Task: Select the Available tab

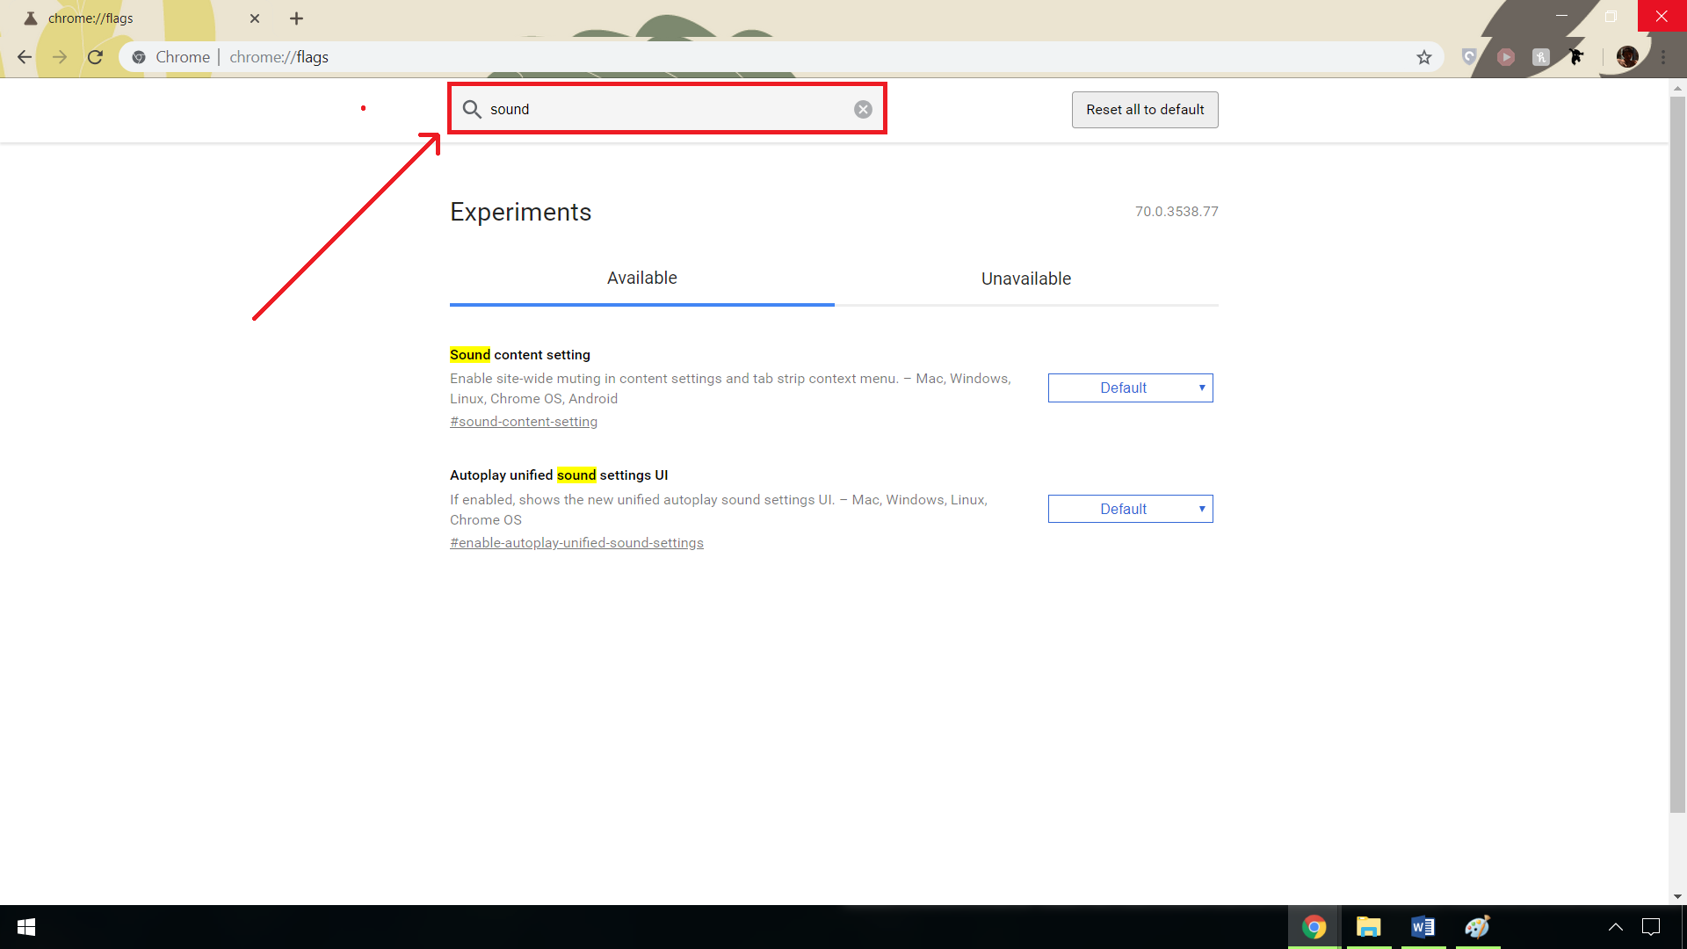Action: tap(641, 279)
